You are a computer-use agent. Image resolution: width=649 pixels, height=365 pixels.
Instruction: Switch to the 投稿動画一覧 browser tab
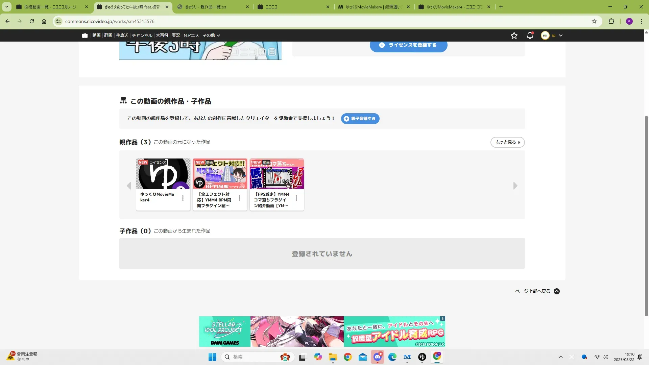(x=50, y=7)
